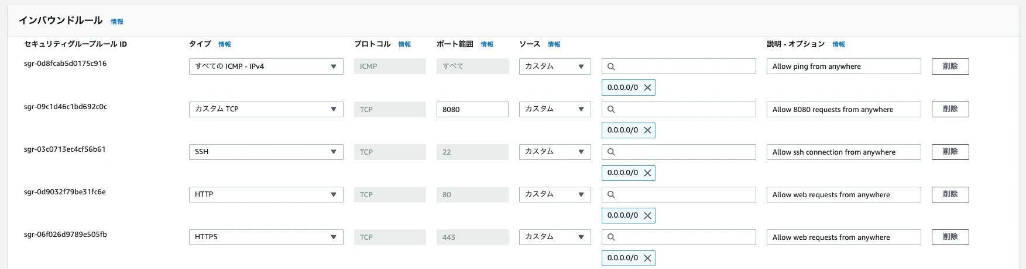Remove the 0.0.0.0/0 source from HTTPS rule
This screenshot has height=269, width=1026.
click(647, 258)
